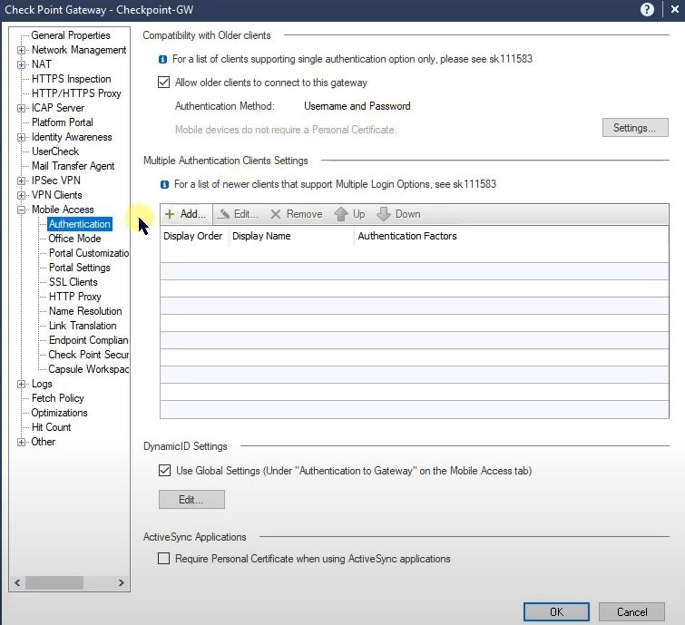The image size is (685, 625).
Task: Open HTTP/HTTPS Proxy page
Action: point(76,93)
